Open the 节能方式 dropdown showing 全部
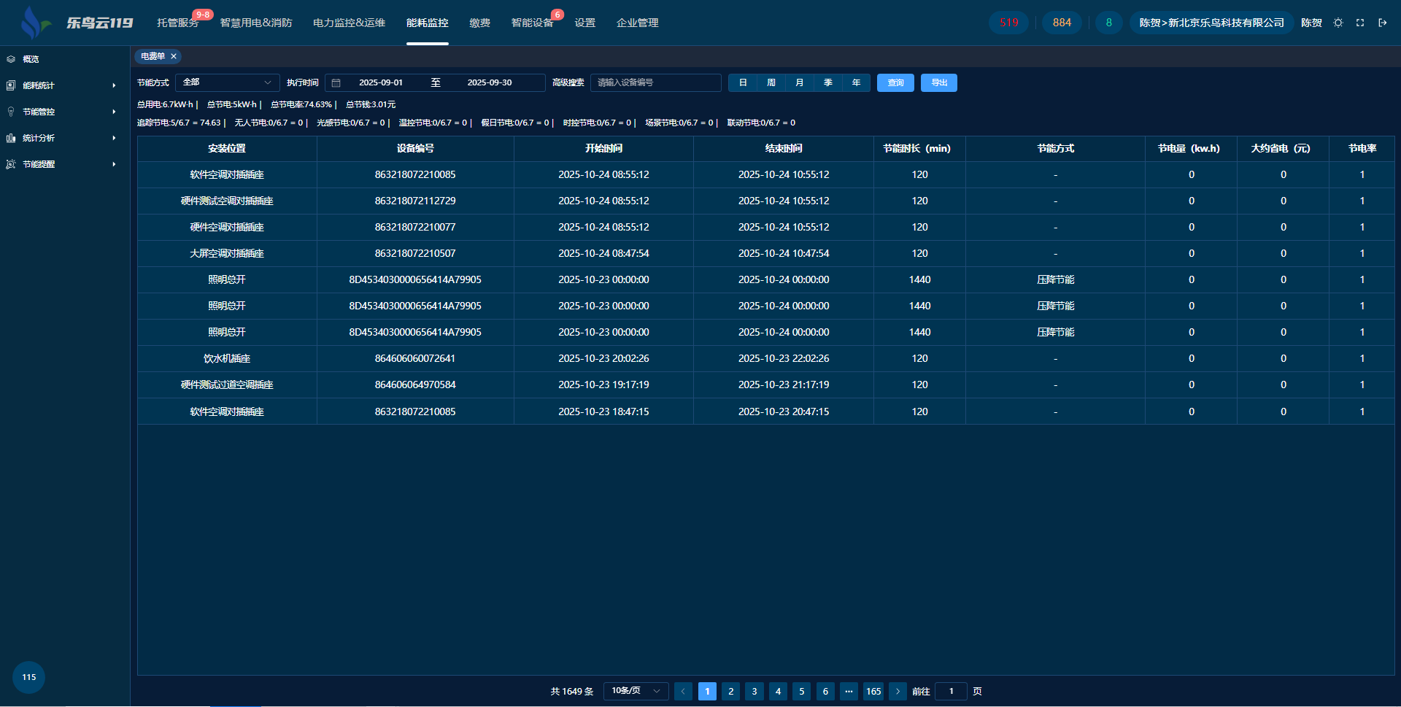 (x=227, y=83)
